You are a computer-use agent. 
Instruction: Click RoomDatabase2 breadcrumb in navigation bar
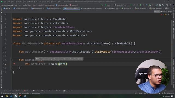pos(7,5)
